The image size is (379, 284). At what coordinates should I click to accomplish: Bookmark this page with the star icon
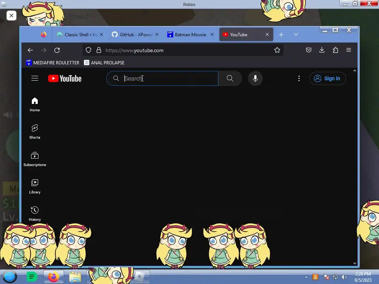tap(277, 50)
